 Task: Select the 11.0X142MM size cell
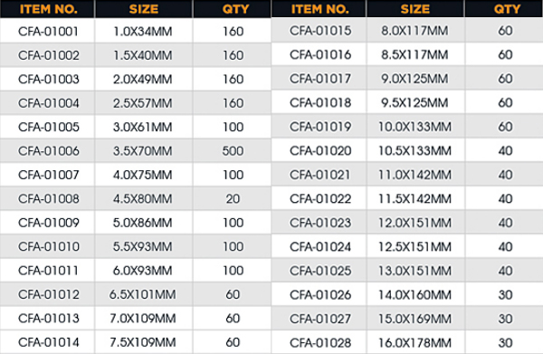[414, 175]
